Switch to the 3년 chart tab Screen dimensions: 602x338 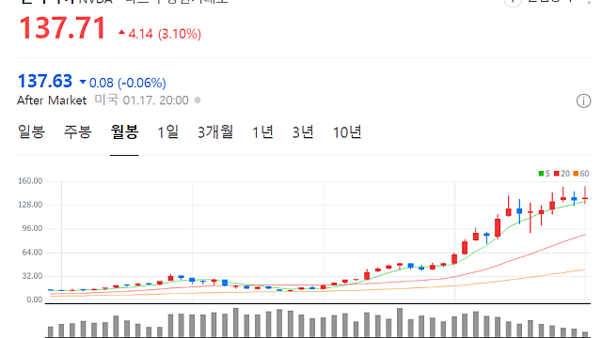click(303, 132)
